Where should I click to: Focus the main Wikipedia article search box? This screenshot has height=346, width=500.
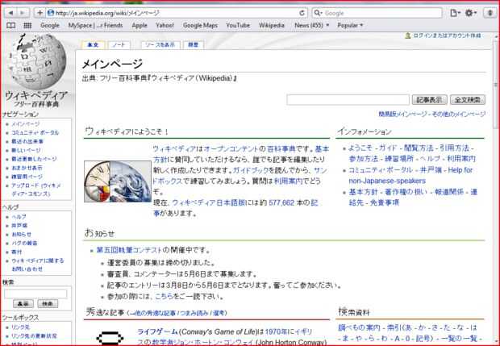pyautogui.click(x=348, y=100)
